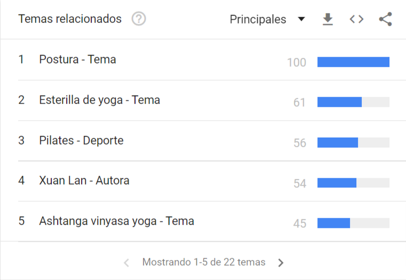Open Postura - Tema topic

click(77, 60)
